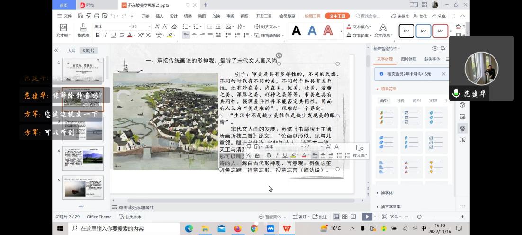The width and height of the screenshot is (522, 235).
Task: Apply superscript formatting
Action: tap(141, 35)
